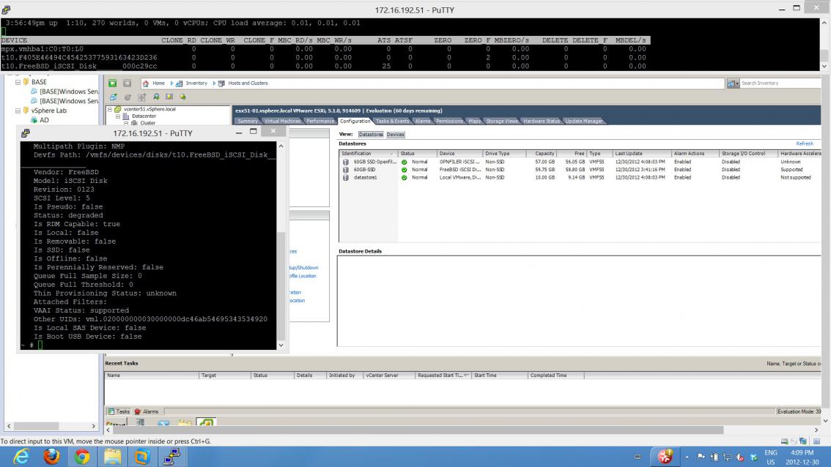Click the Refresh link for datastores
The height and width of the screenshot is (467, 831).
coord(804,143)
